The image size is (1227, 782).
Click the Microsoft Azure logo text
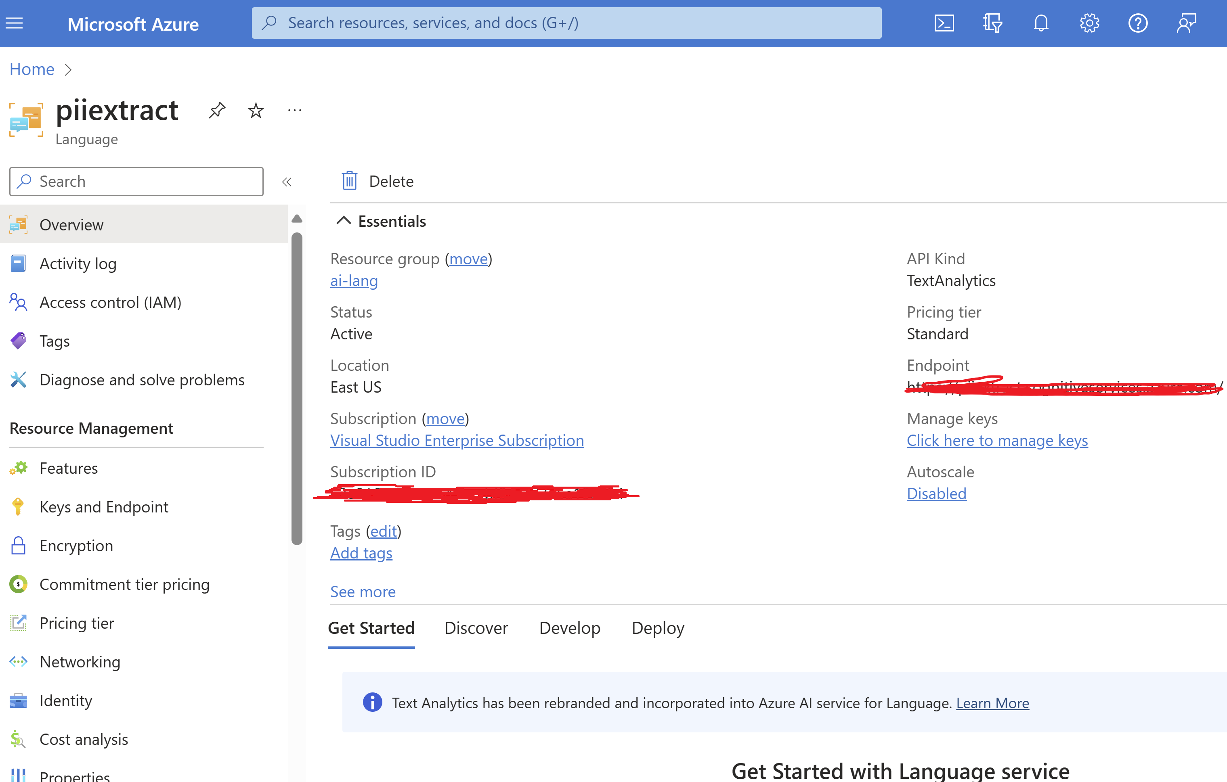point(133,24)
